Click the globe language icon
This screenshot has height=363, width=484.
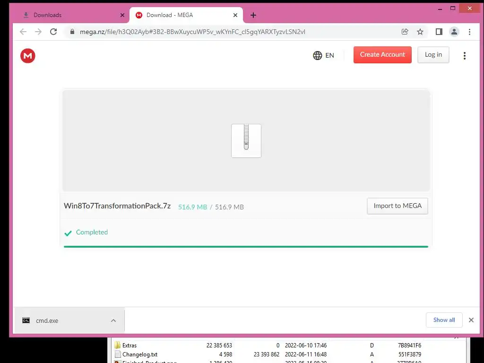(x=317, y=56)
